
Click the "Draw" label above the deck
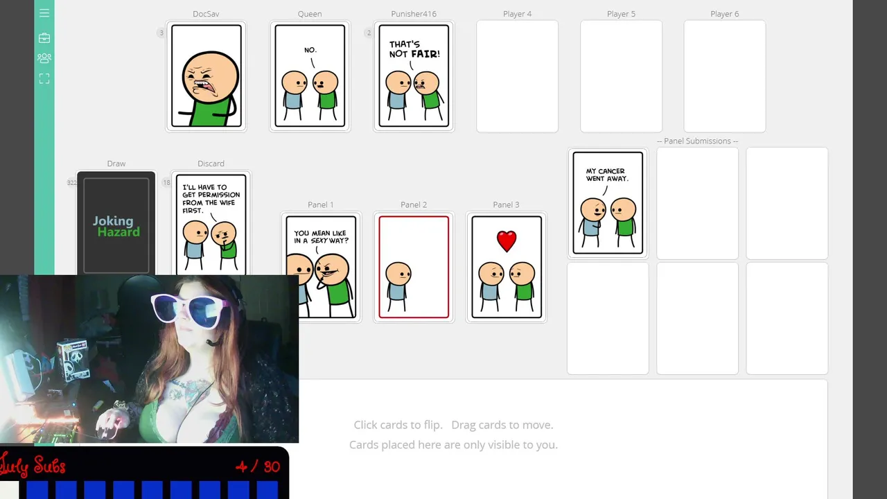pos(116,164)
